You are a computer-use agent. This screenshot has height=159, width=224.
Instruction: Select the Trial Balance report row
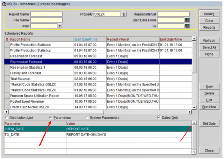41,79
